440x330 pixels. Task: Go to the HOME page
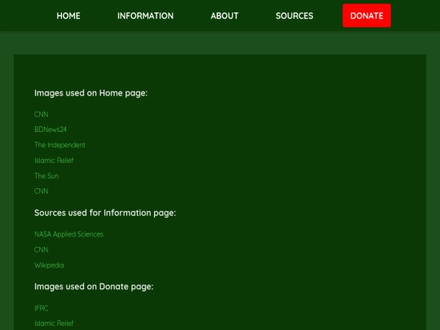click(68, 15)
